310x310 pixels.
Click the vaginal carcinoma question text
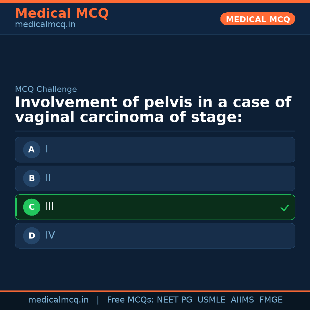pos(153,110)
